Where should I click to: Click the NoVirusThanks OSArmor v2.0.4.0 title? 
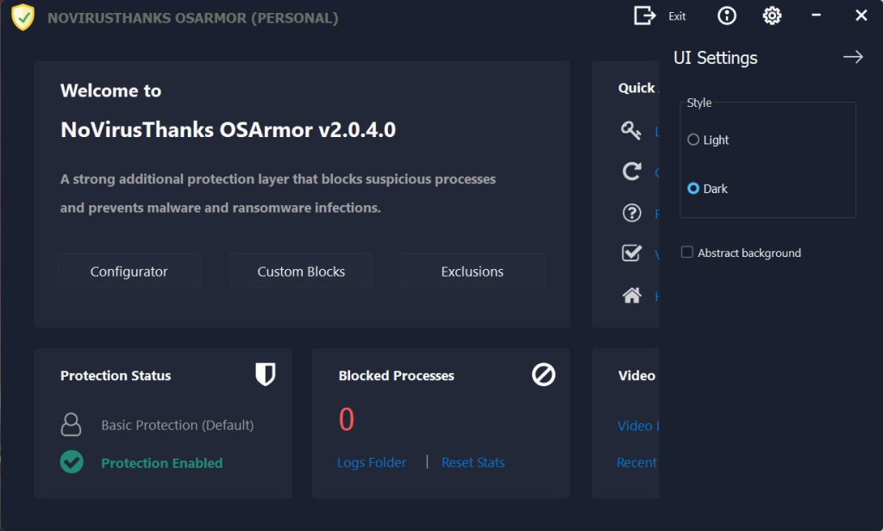pyautogui.click(x=228, y=130)
